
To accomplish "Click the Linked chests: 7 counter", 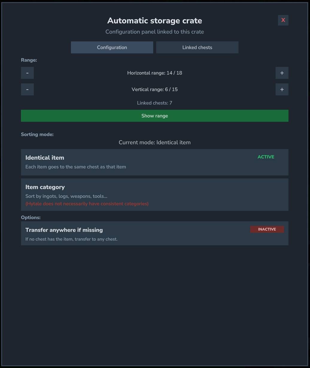I will [x=154, y=103].
